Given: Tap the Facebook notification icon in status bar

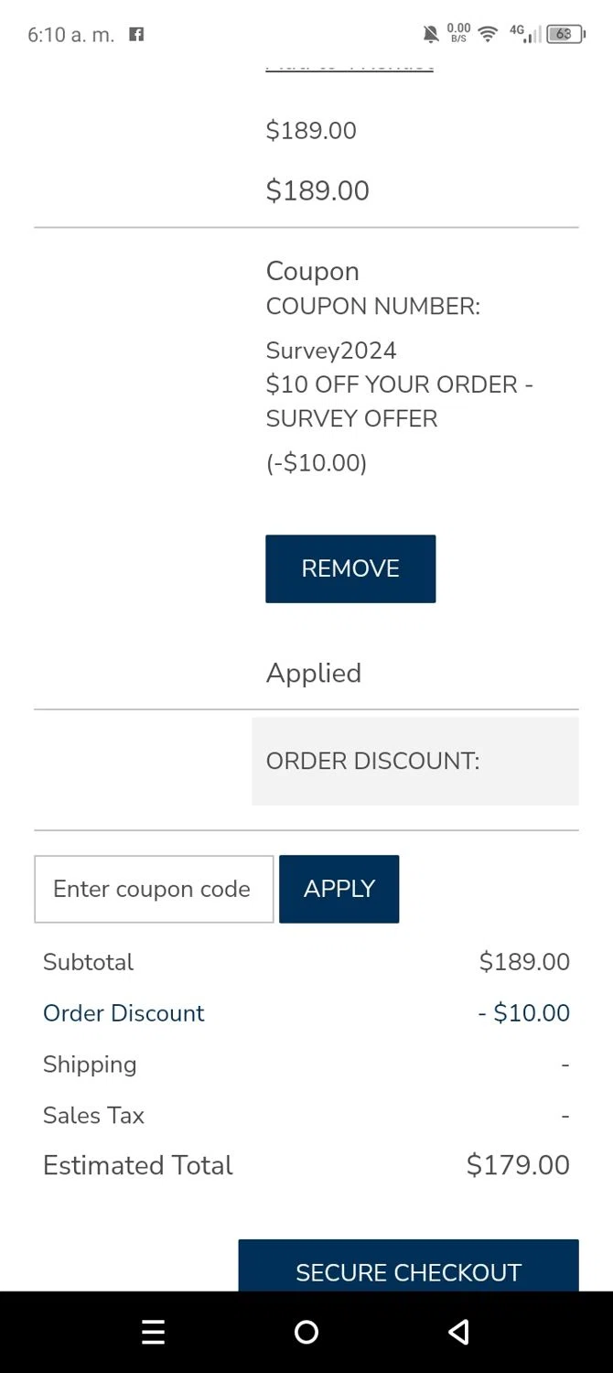Looking at the screenshot, I should (x=136, y=35).
